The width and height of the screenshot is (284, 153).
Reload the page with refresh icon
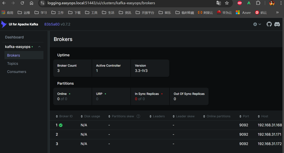[22, 3]
